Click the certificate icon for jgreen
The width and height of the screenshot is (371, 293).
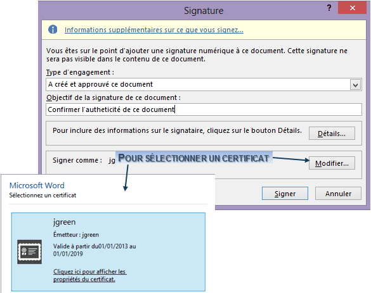pyautogui.click(x=29, y=252)
